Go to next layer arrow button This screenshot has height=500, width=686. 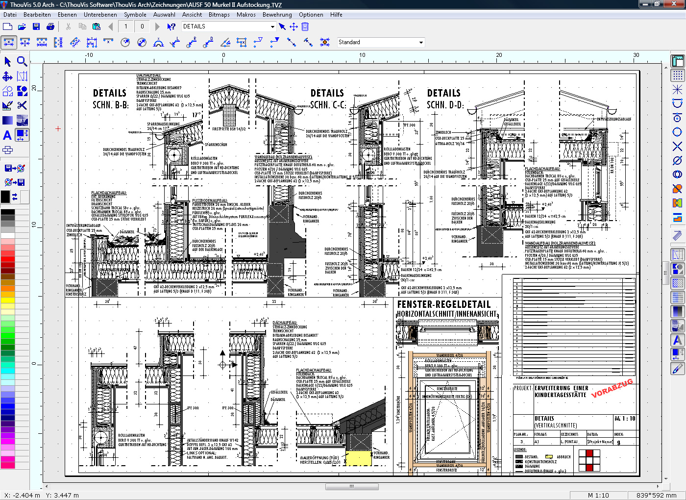pos(157,26)
